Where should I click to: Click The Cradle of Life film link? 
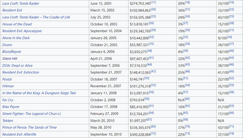click(x=36, y=17)
